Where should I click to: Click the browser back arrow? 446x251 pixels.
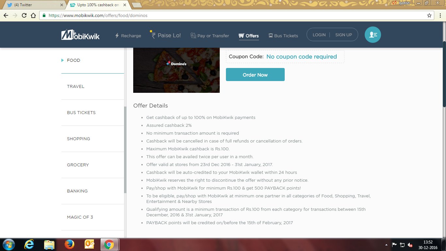(6, 15)
